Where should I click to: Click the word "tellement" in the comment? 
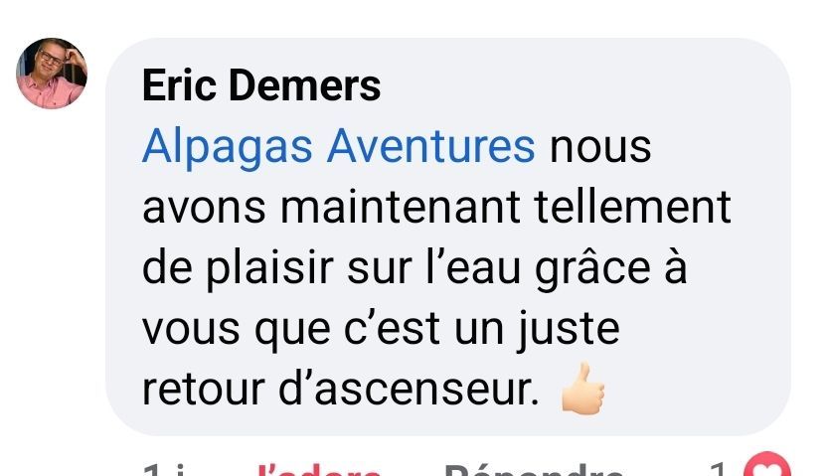coord(632,207)
